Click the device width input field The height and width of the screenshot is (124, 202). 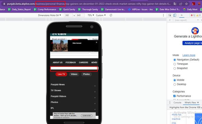pyautogui.click(x=69, y=15)
